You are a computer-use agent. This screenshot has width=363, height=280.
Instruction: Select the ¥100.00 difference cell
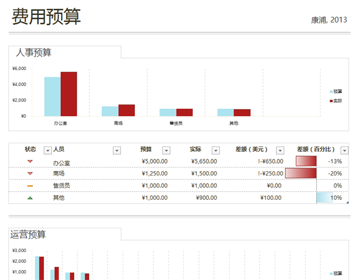pyautogui.click(x=271, y=198)
